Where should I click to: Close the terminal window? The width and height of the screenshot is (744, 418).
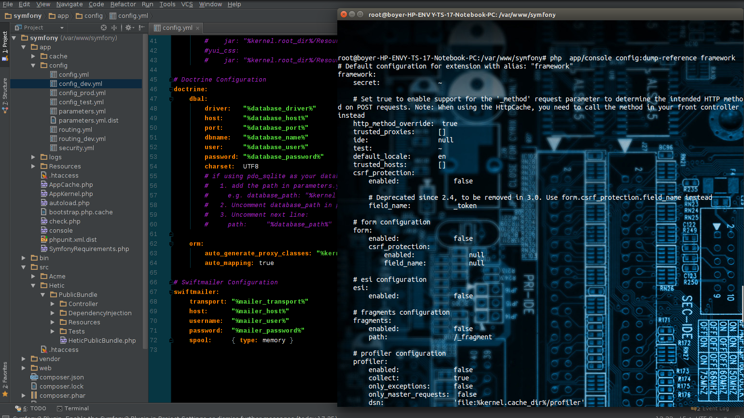344,14
